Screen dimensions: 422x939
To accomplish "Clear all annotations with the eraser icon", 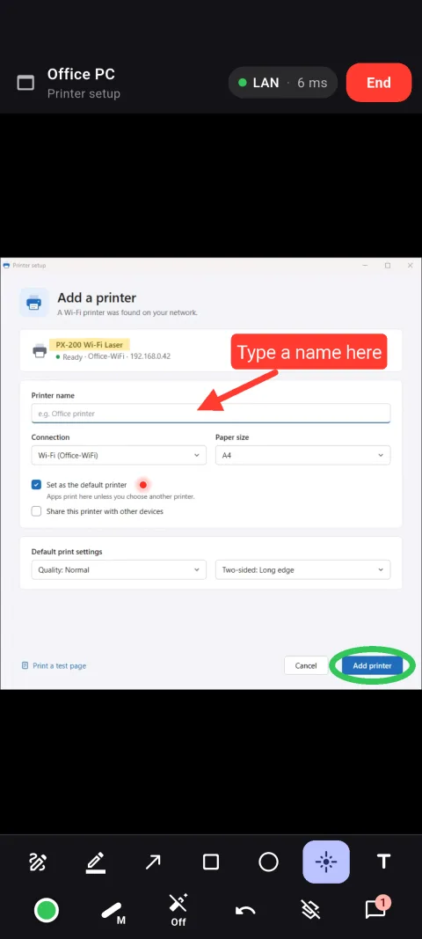I will coord(309,911).
